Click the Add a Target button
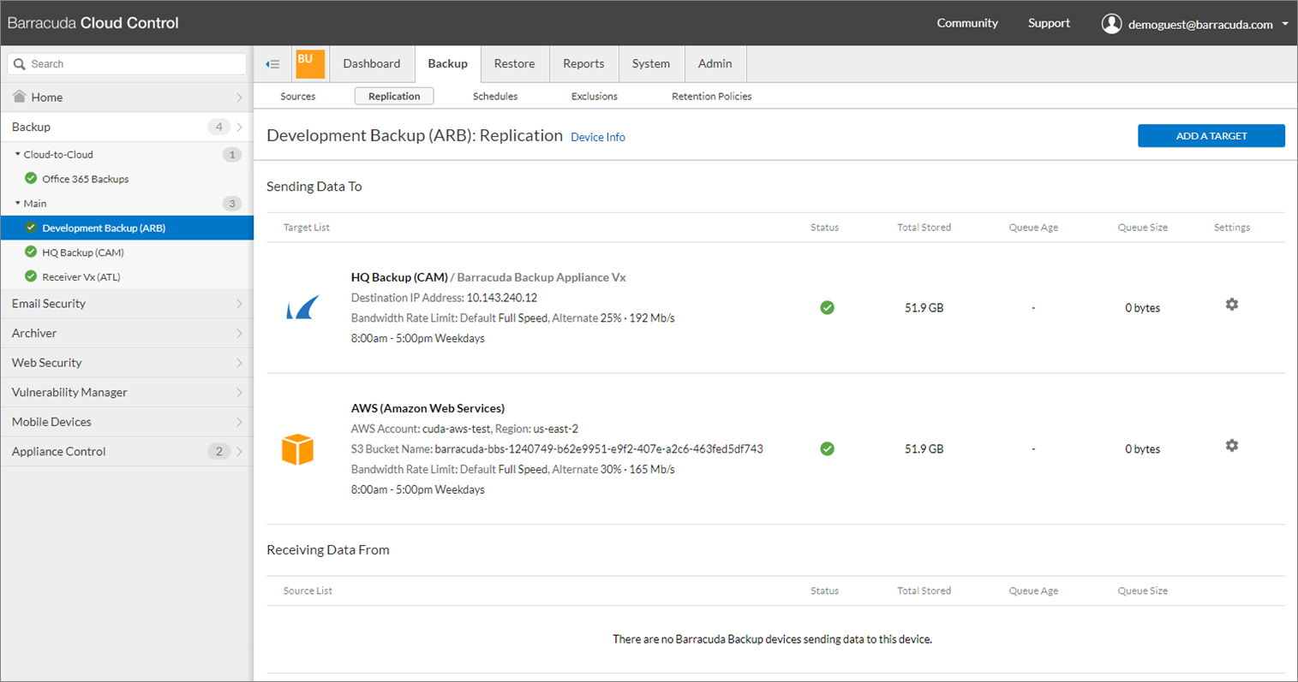 point(1211,136)
